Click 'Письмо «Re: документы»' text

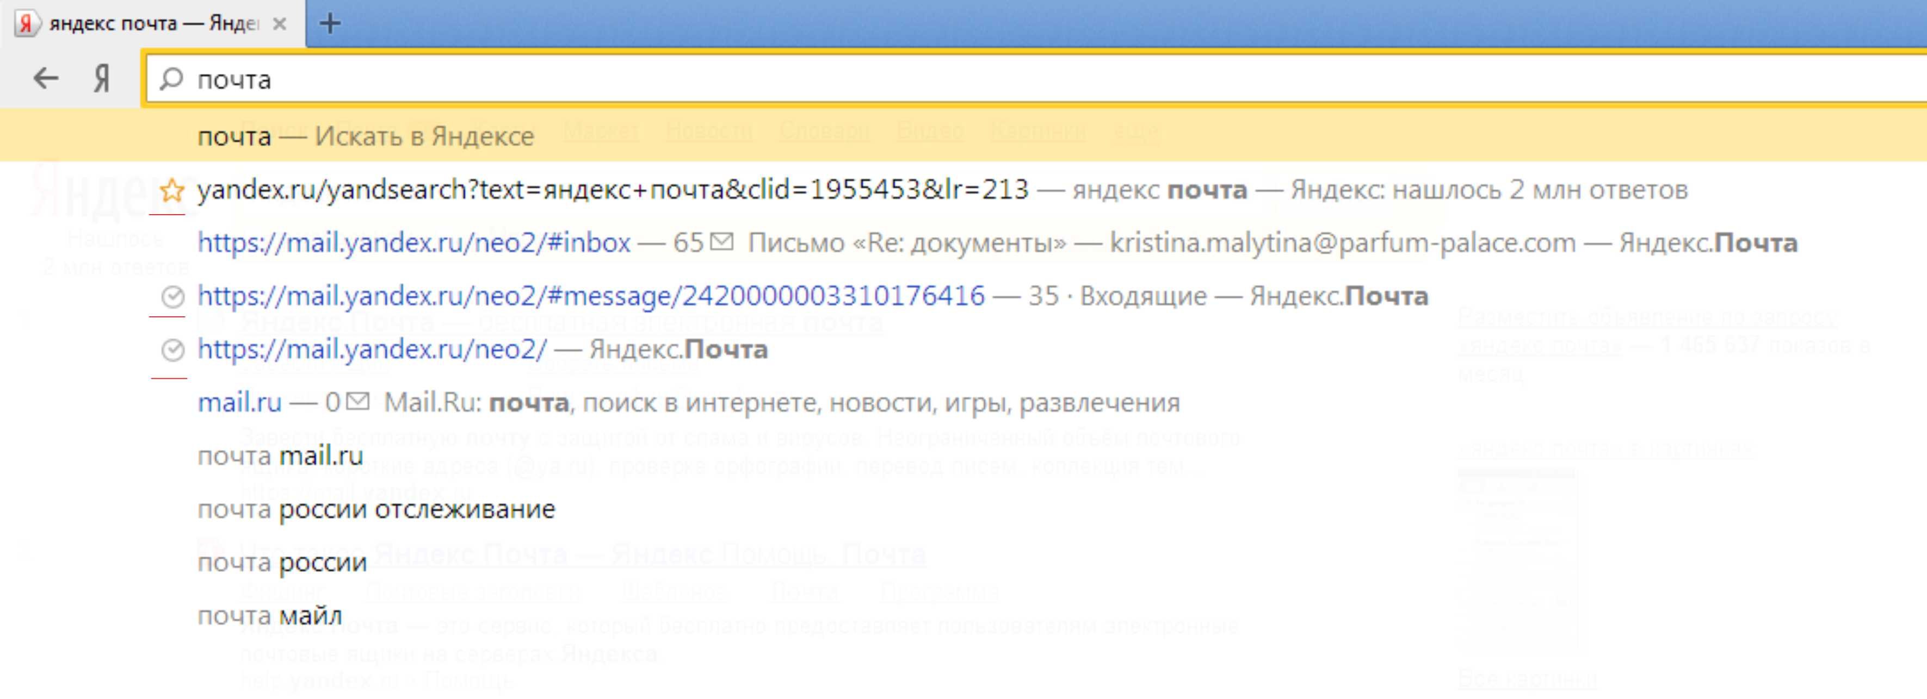tap(906, 243)
